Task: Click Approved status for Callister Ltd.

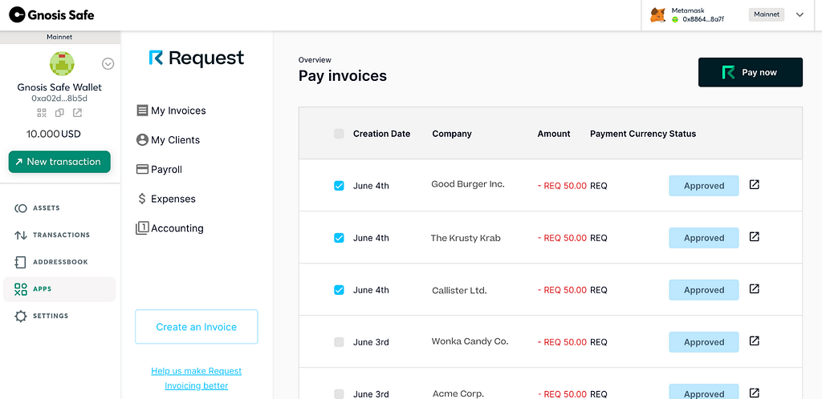Action: [703, 290]
